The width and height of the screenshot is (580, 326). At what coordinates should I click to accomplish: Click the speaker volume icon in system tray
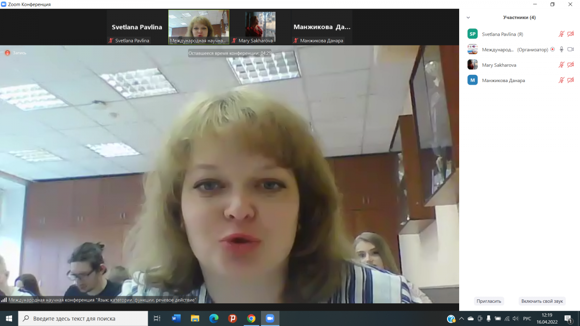pyautogui.click(x=515, y=318)
